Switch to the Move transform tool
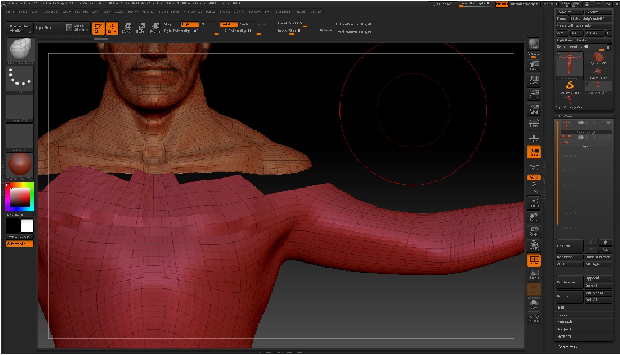The height and width of the screenshot is (355, 620). click(x=126, y=28)
